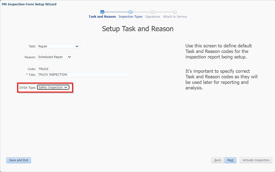Image resolution: width=275 pixels, height=172 pixels.
Task: Go to the Inspection Types step
Action: click(130, 17)
